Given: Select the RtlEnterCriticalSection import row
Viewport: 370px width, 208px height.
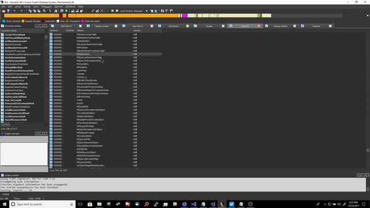Looking at the screenshot, I should click(105, 80).
